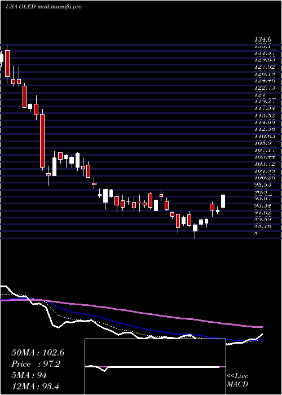This screenshot has height=395, width=282.
Task: Click the 134.6 price axis label
Action: [x=263, y=39]
